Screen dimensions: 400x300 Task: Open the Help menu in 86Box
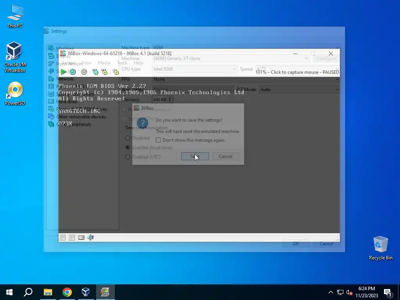pos(139,63)
